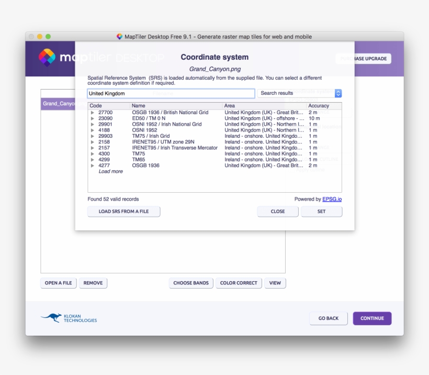The height and width of the screenshot is (375, 429).
Task: Expand the OSNI 1952 / Irish National Grid entry
Action: 93,124
